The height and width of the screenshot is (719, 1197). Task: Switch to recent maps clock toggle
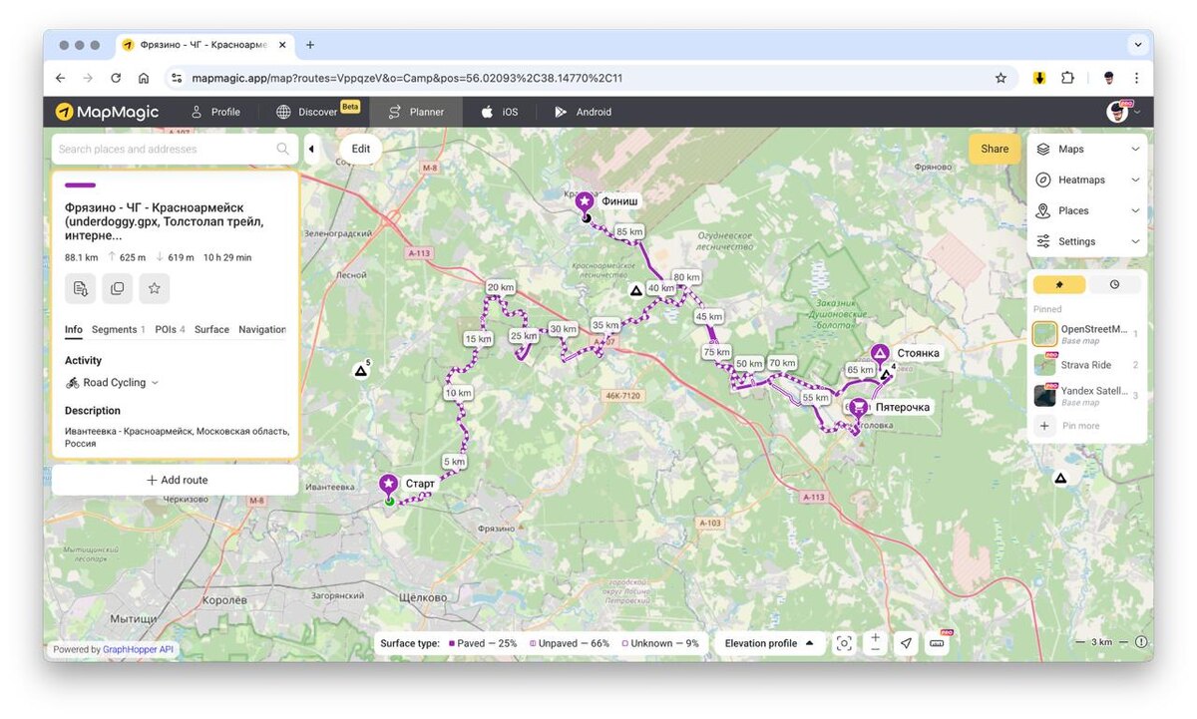1114,284
